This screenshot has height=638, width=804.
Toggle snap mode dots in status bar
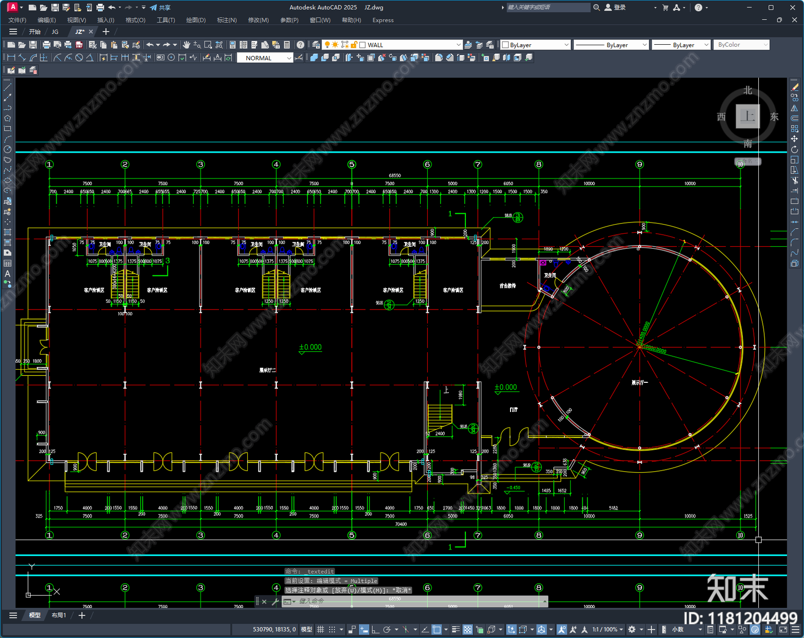coord(332,629)
